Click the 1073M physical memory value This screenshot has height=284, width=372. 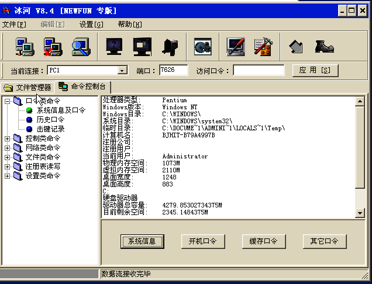171,163
